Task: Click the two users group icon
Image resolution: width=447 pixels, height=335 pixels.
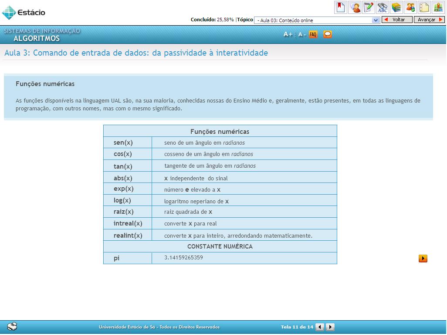Action: [410, 7]
